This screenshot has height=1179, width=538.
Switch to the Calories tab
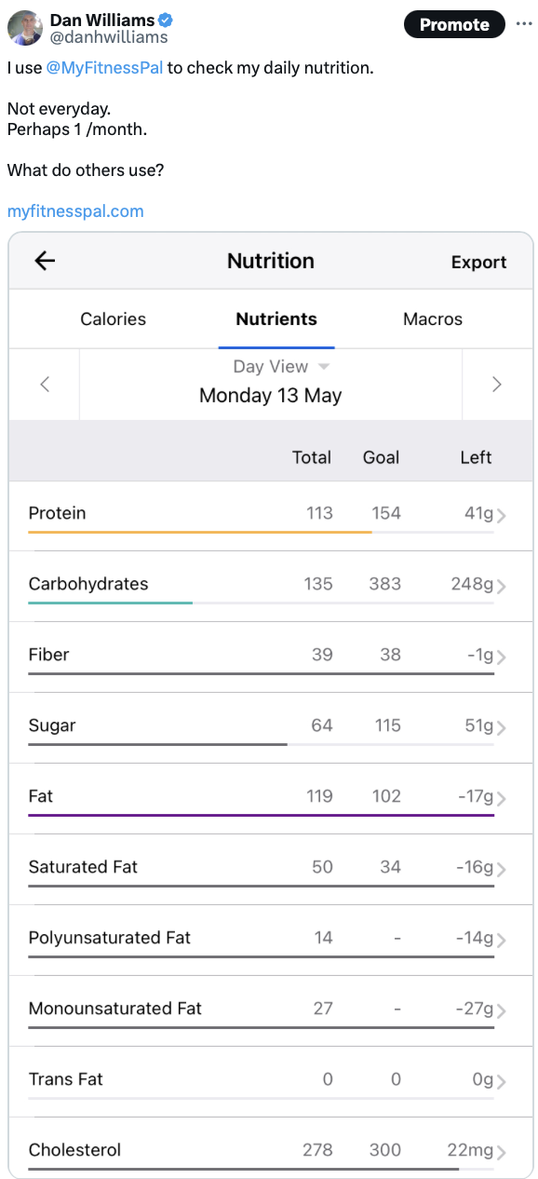(112, 318)
